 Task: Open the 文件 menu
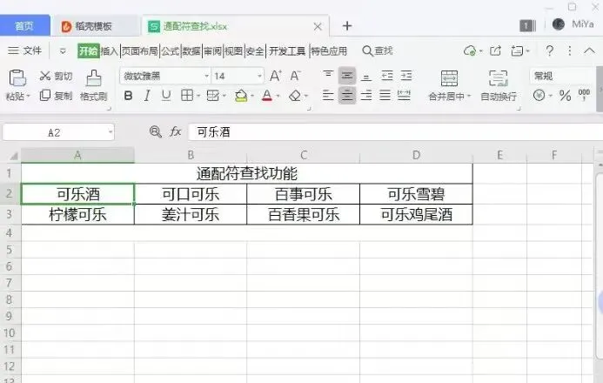pos(24,50)
